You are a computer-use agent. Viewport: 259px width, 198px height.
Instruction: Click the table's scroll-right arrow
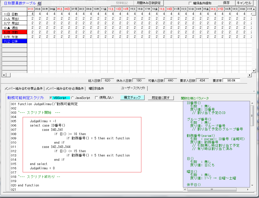point(250,75)
